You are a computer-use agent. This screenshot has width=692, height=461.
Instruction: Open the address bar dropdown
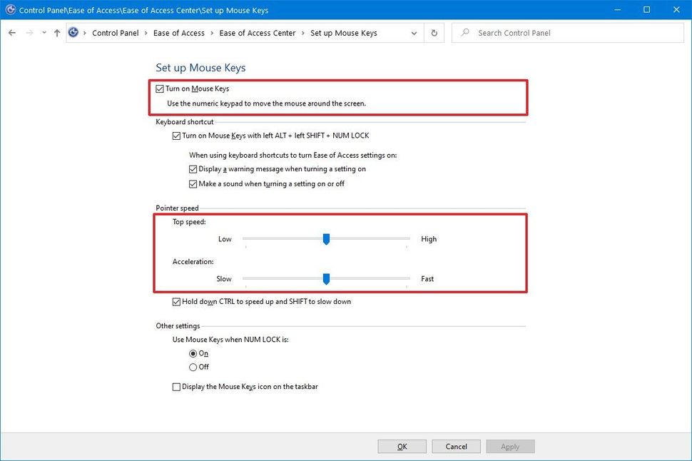[414, 33]
